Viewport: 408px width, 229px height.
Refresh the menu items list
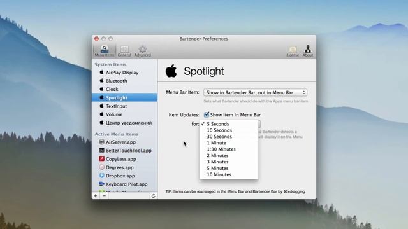(x=153, y=196)
